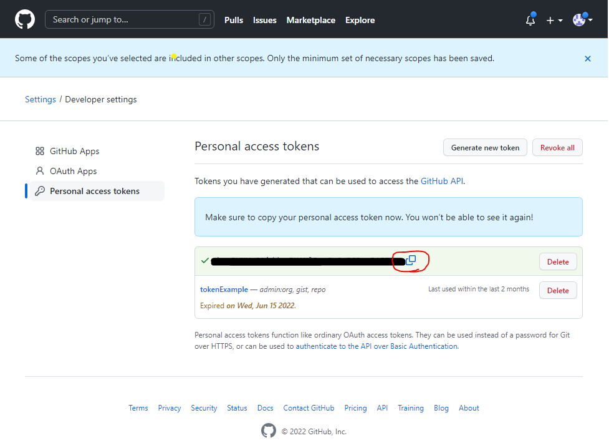This screenshot has width=609, height=443.
Task: Open the Contact GitHub footer link
Action: click(x=309, y=408)
